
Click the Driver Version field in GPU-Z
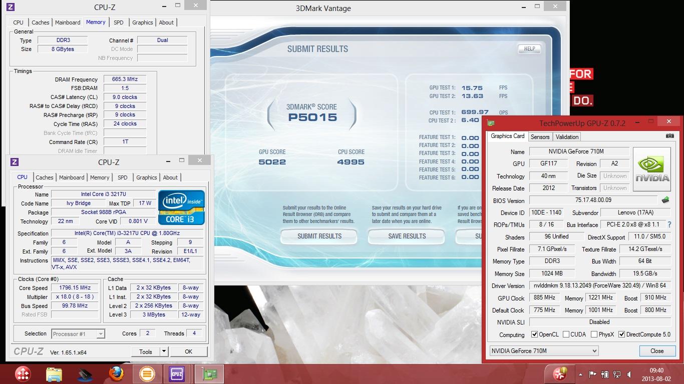(x=600, y=286)
